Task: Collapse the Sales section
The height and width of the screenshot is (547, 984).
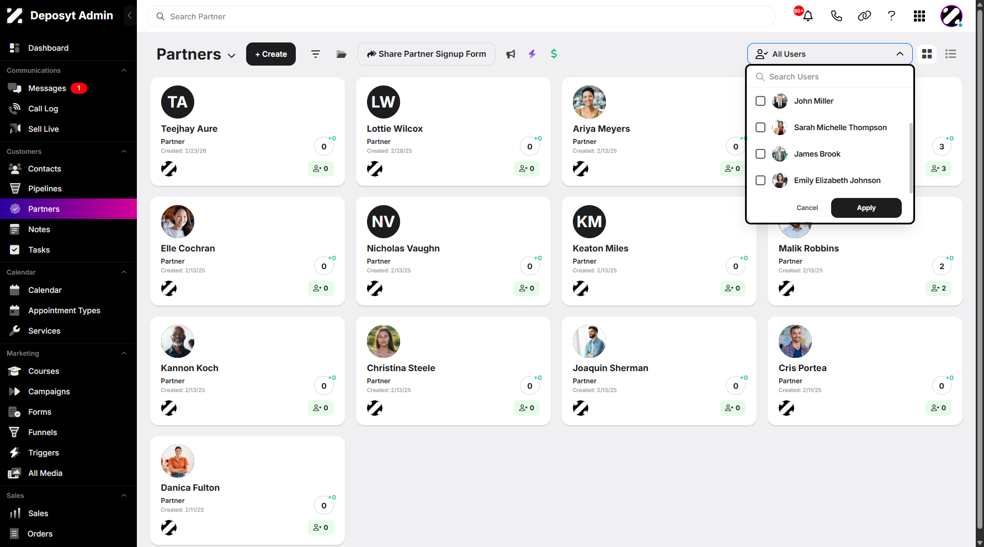Action: click(x=124, y=496)
